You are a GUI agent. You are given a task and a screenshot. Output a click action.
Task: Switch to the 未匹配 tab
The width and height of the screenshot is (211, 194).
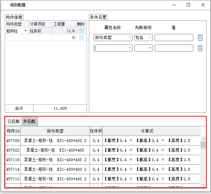[29, 121]
